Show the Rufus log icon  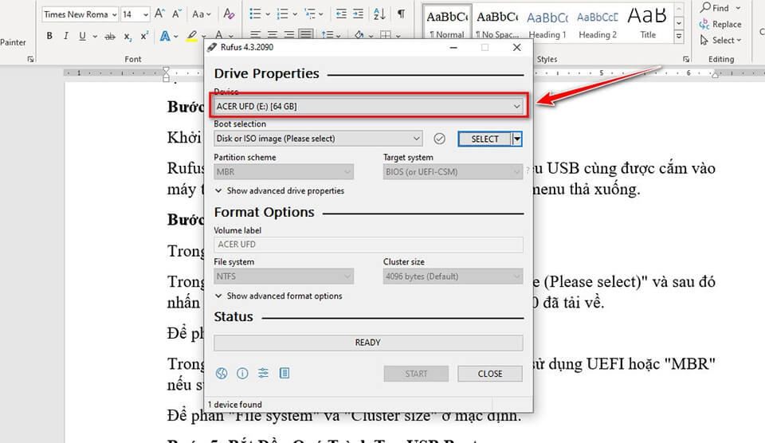[284, 374]
